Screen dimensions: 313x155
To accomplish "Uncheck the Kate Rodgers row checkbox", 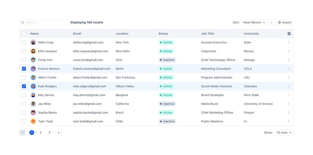I will pos(24,86).
